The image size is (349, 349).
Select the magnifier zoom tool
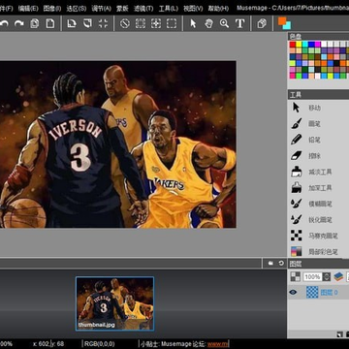(224, 23)
